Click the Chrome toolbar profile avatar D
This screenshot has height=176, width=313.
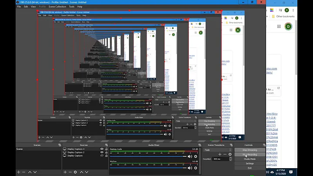click(x=286, y=10)
